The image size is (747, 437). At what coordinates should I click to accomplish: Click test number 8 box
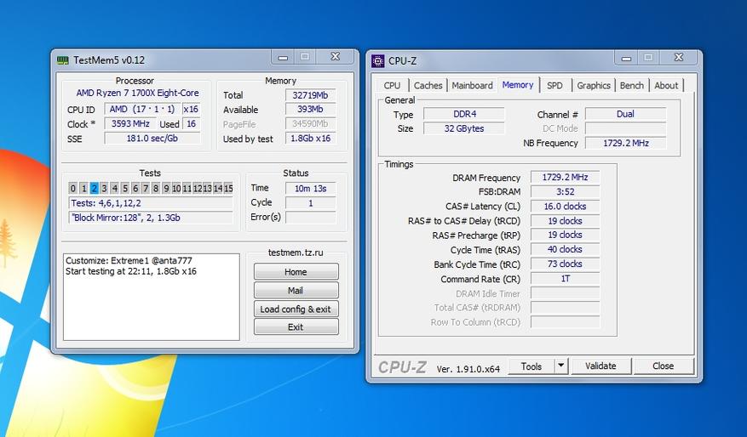[156, 188]
